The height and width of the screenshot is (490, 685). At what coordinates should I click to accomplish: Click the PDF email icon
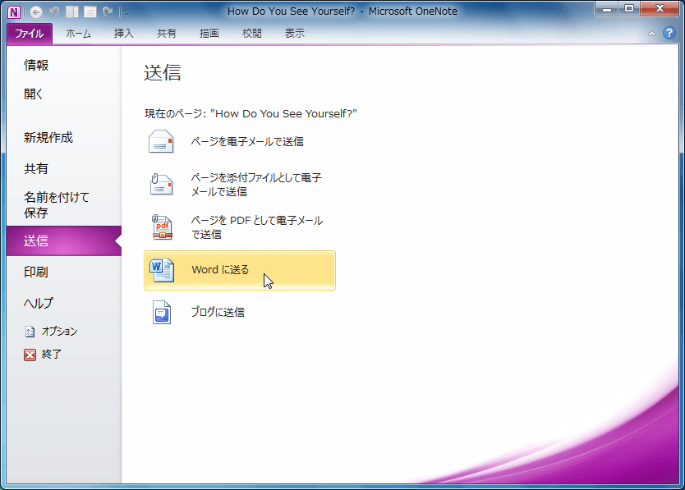162,227
